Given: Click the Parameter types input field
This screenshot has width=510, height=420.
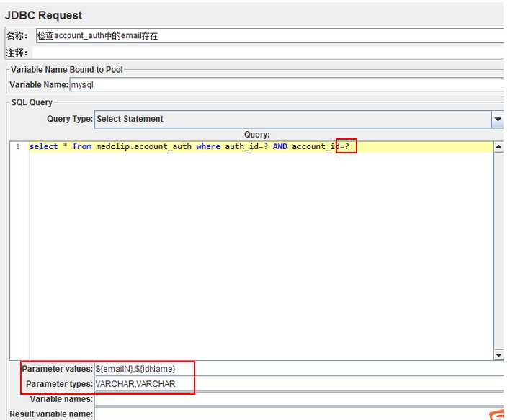Looking at the screenshot, I should click(299, 384).
